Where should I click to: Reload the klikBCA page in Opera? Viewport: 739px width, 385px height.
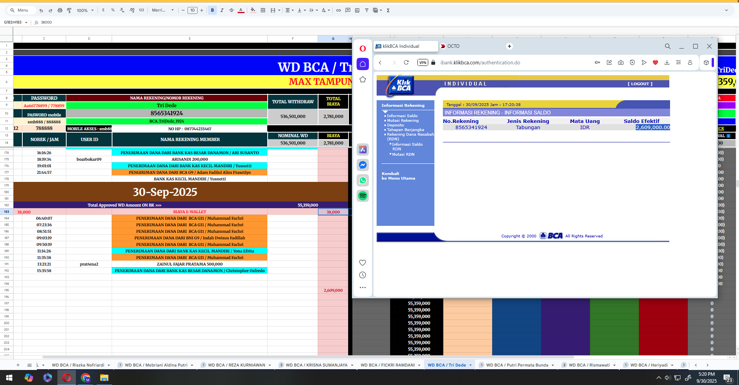click(x=406, y=62)
